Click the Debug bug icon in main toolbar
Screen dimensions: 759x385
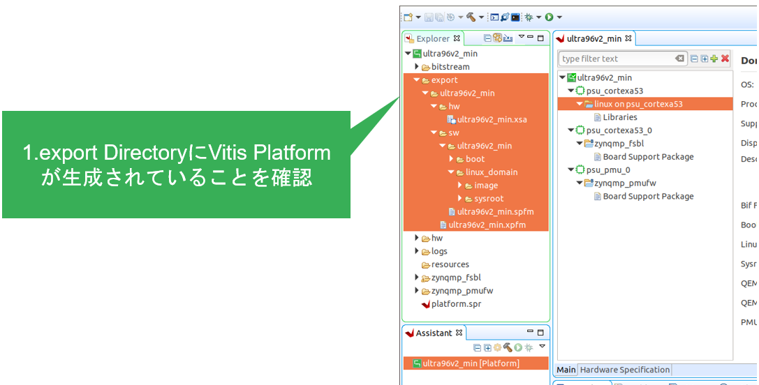click(529, 17)
